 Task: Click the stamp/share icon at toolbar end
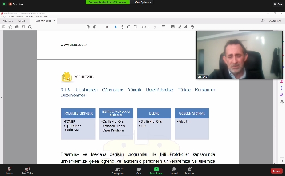pos(192,27)
